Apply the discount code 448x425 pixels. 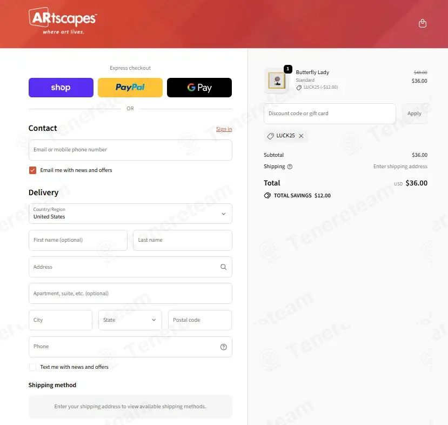(414, 114)
